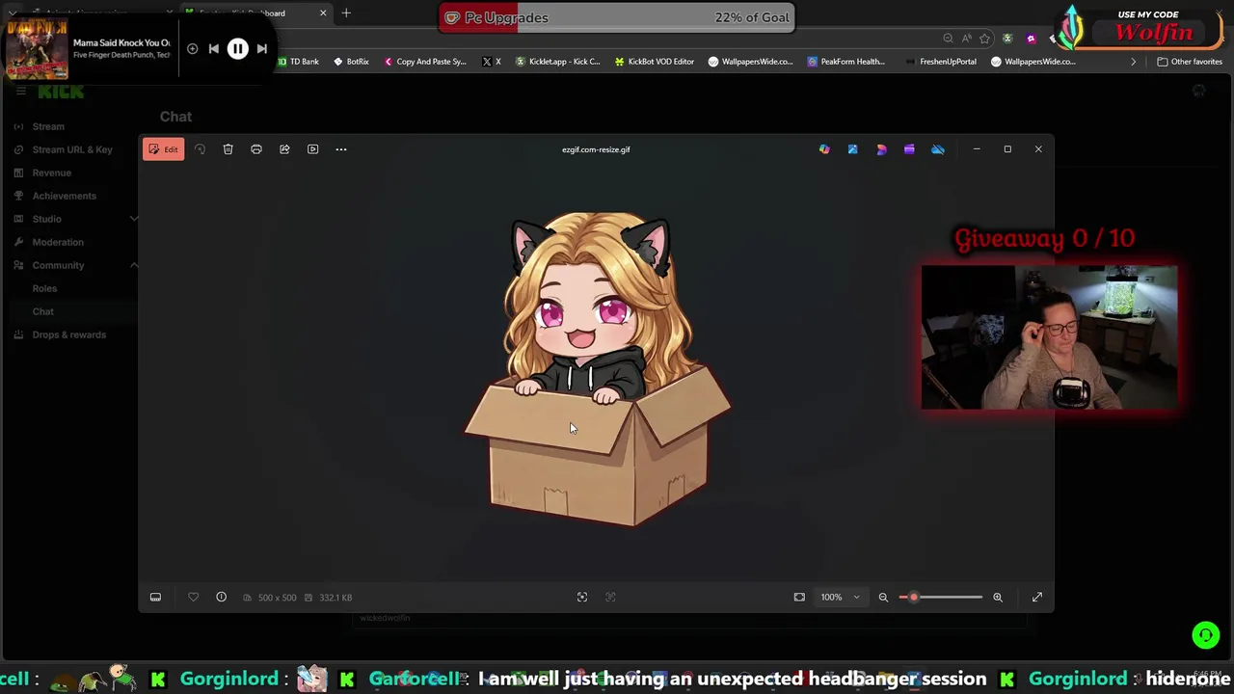Click the zoom magnifier in address bar
Image resolution: width=1234 pixels, height=694 pixels.
[948, 39]
